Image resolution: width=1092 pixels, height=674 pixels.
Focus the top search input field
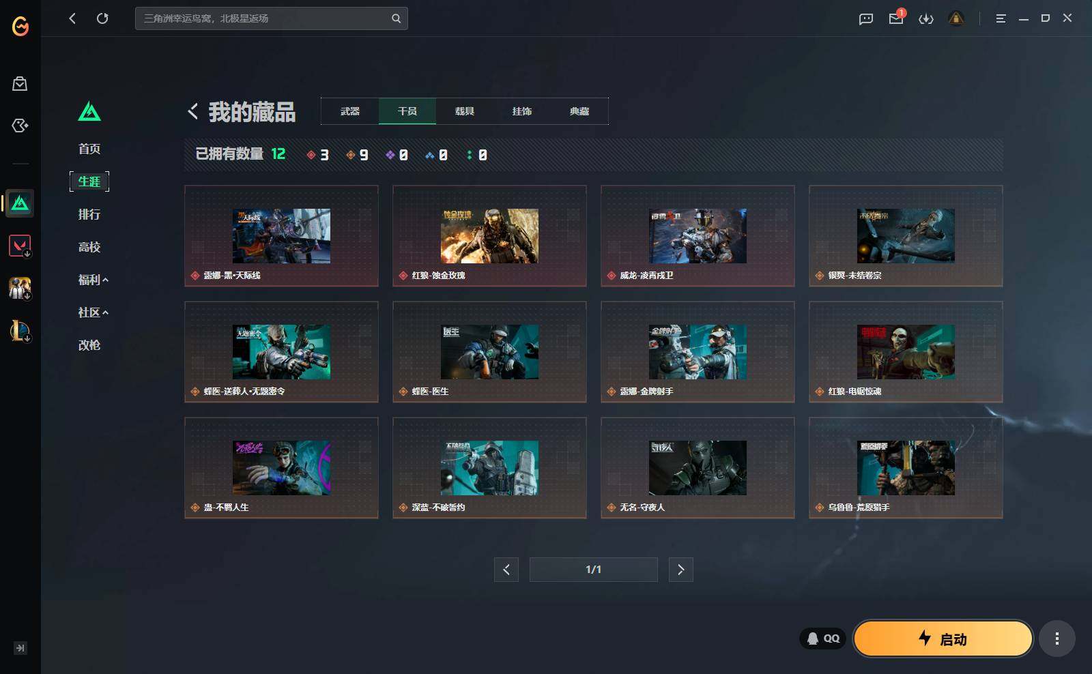coord(271,18)
